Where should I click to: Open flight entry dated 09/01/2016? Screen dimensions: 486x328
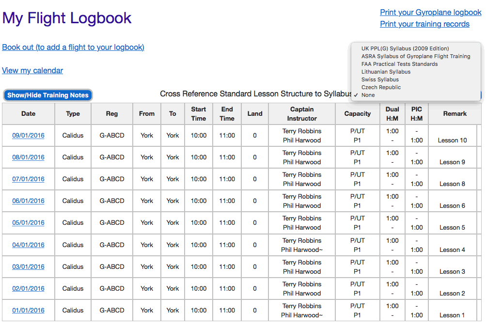[28, 136]
